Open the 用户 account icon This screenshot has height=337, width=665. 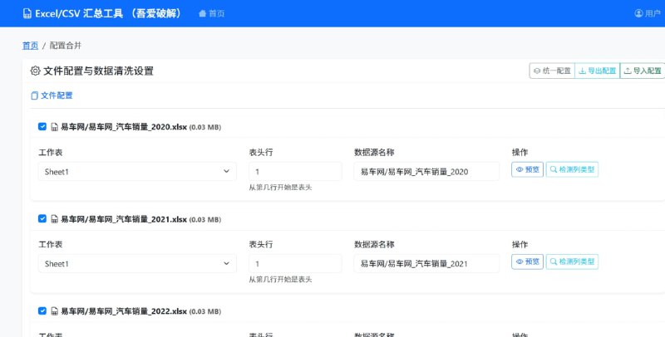638,13
